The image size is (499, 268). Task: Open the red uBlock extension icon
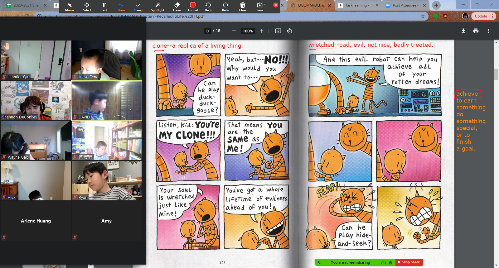pyautogui.click(x=445, y=16)
